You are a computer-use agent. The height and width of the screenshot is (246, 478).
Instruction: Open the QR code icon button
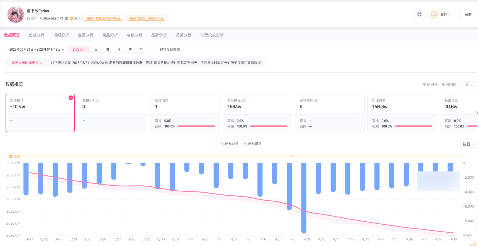(419, 15)
